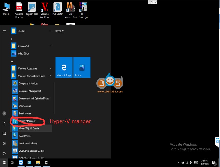
Task: Open File Explorer from taskbar
Action: pos(38,163)
